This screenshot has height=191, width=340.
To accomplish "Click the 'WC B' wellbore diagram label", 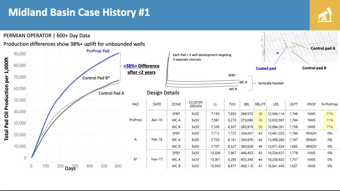I will [x=233, y=89].
